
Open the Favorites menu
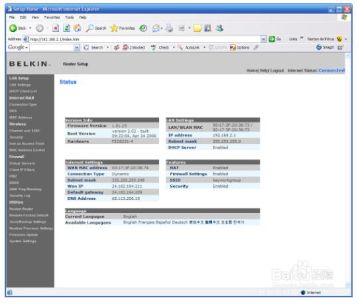[52, 17]
